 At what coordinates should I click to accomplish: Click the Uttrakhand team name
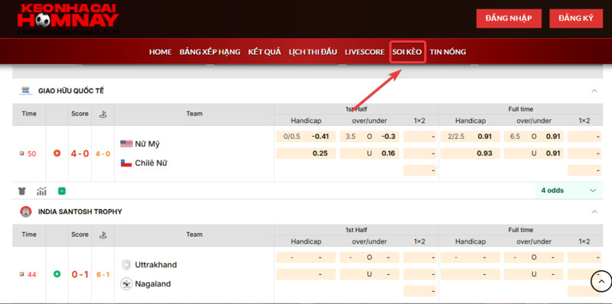pos(156,264)
